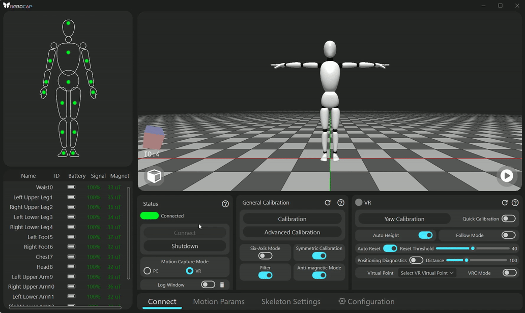Click the chest sensor dot on body diagram
The height and width of the screenshot is (313, 525).
tap(68, 52)
